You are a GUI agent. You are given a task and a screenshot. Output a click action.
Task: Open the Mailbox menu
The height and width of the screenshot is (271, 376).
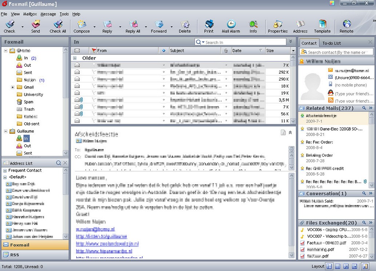point(30,14)
